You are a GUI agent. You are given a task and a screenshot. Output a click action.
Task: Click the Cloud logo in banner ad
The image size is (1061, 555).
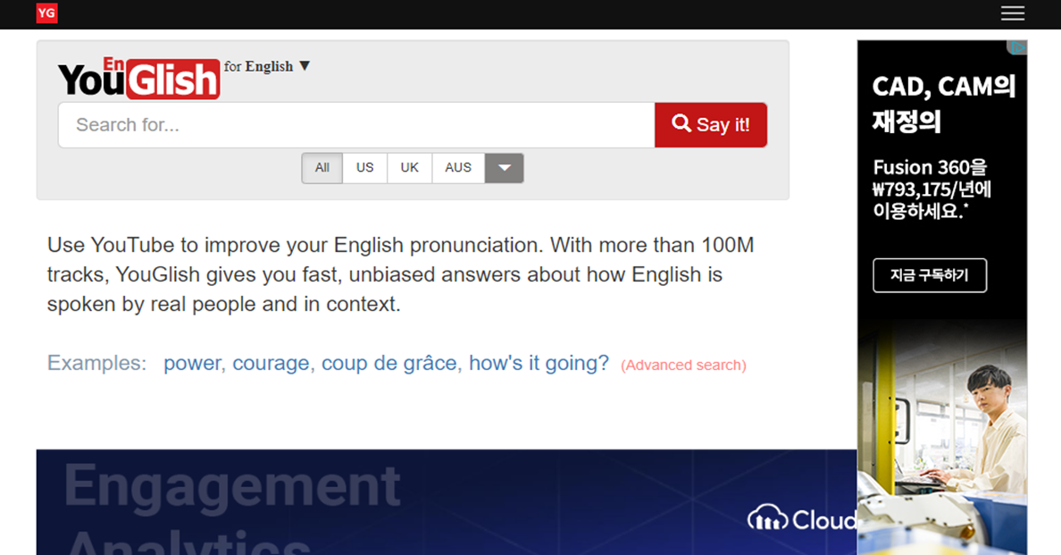[x=801, y=519]
